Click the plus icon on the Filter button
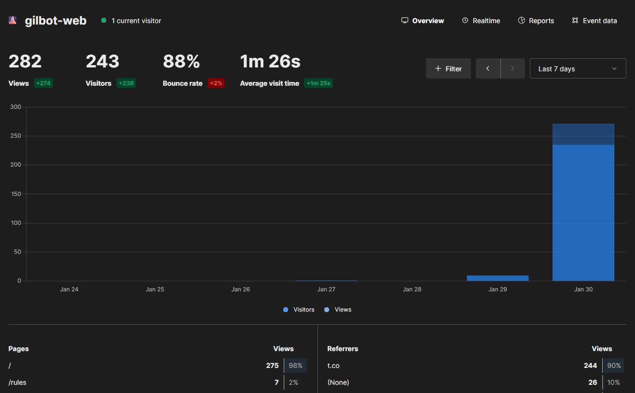Screen dimensions: 635x393 pos(438,68)
